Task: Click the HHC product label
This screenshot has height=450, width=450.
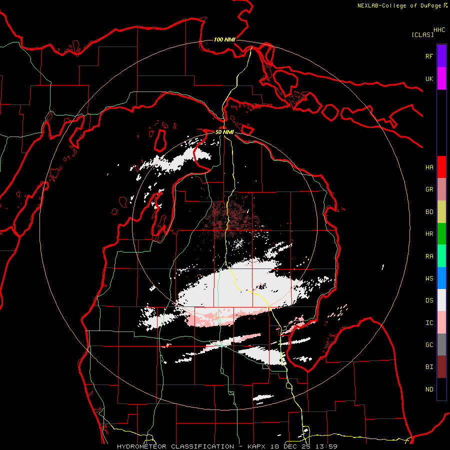Action: (439, 30)
